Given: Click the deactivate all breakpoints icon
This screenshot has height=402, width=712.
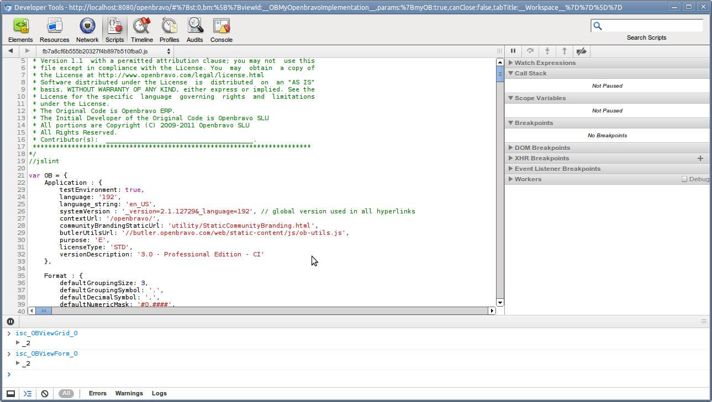Looking at the screenshot, I should click(x=581, y=51).
